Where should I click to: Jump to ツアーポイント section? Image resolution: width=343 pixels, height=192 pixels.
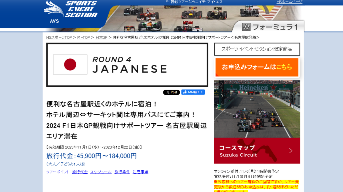(57, 172)
